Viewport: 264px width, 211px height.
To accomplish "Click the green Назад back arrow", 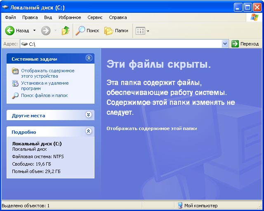I will [9, 31].
